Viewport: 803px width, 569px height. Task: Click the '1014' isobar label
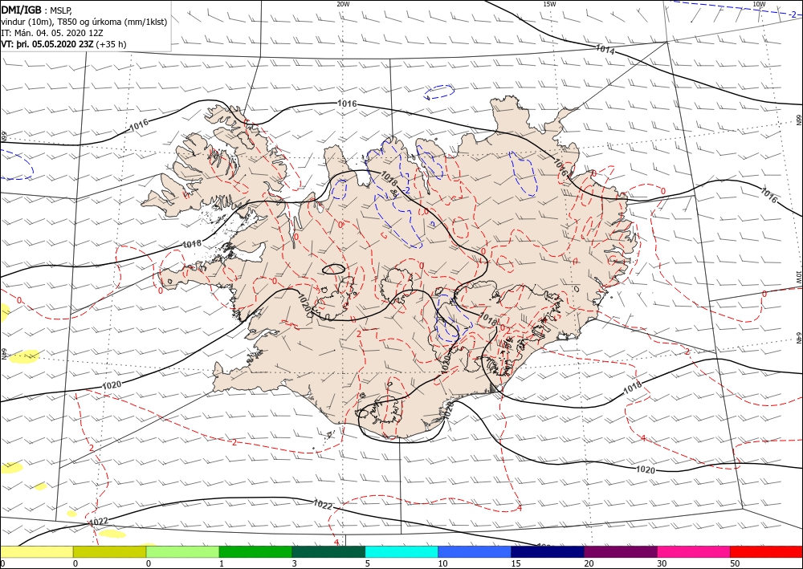click(x=605, y=50)
